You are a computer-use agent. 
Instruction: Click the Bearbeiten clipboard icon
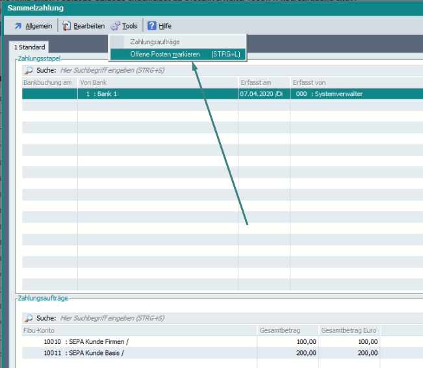pyautogui.click(x=66, y=26)
